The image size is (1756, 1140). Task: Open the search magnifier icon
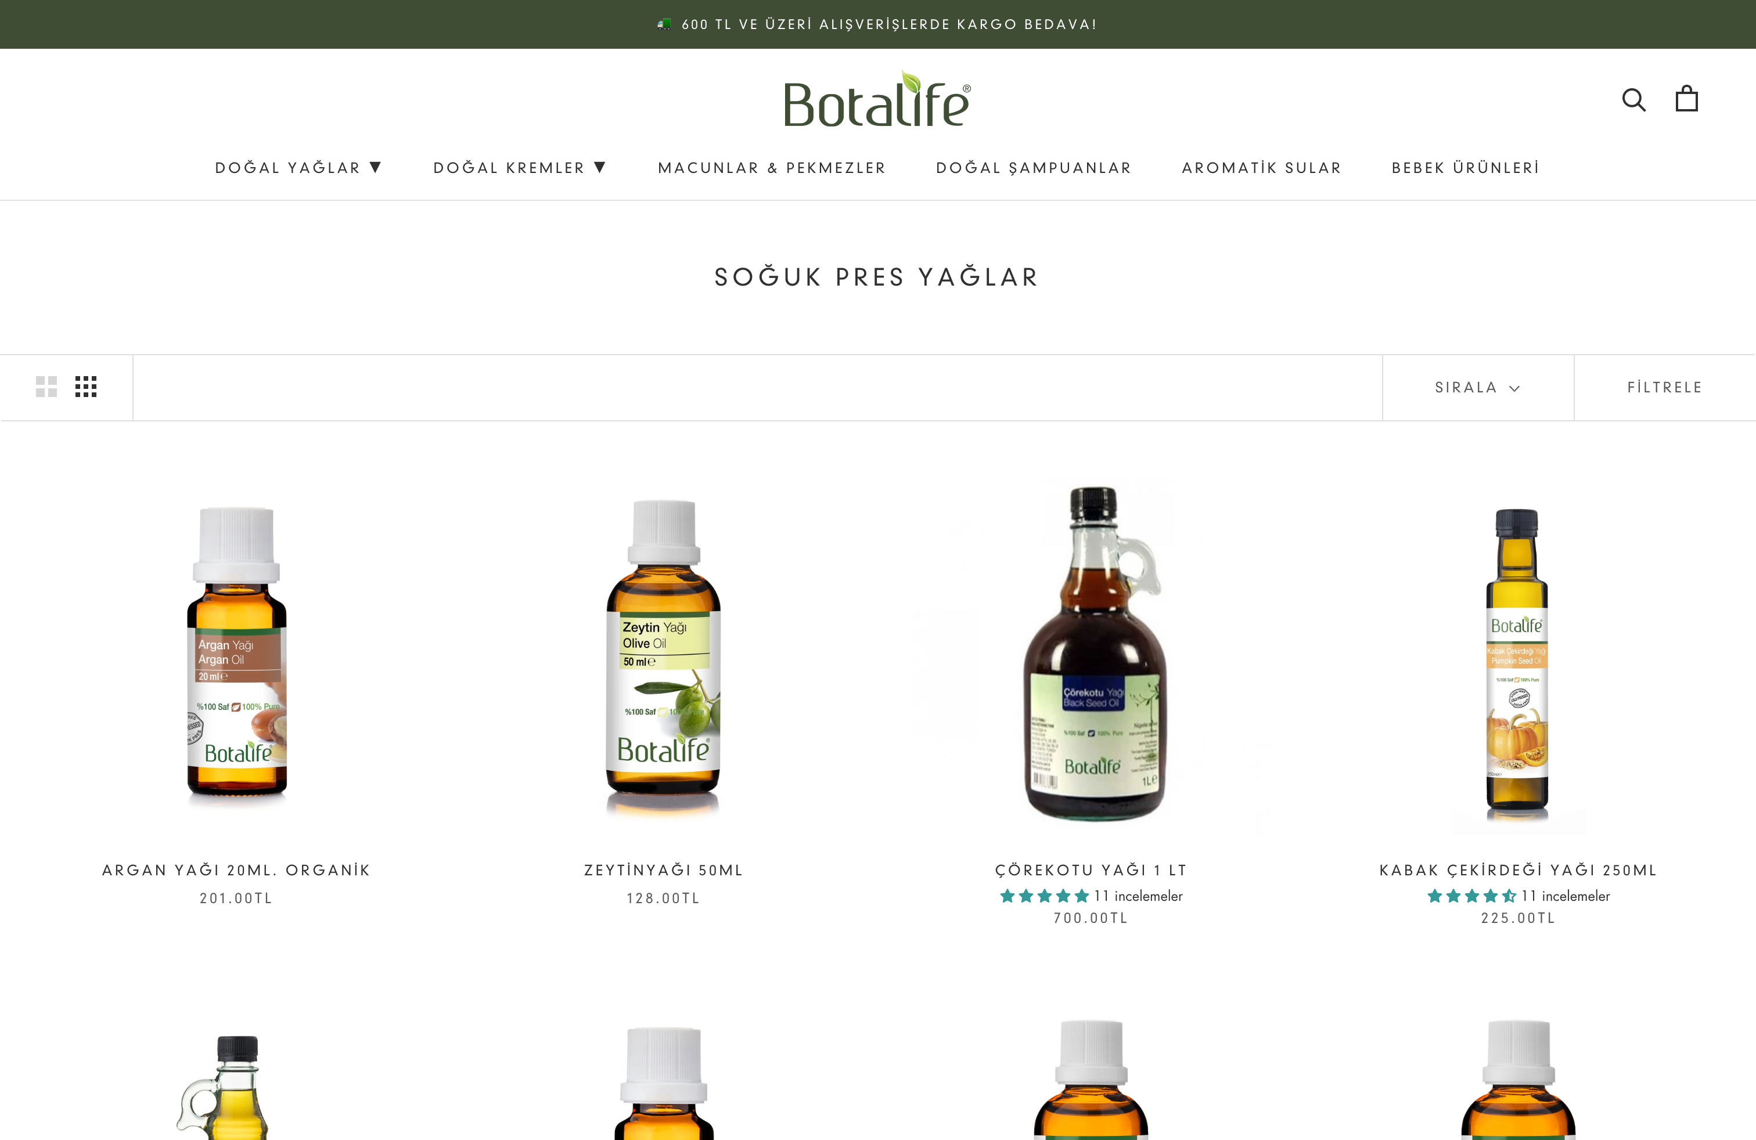[x=1633, y=100]
